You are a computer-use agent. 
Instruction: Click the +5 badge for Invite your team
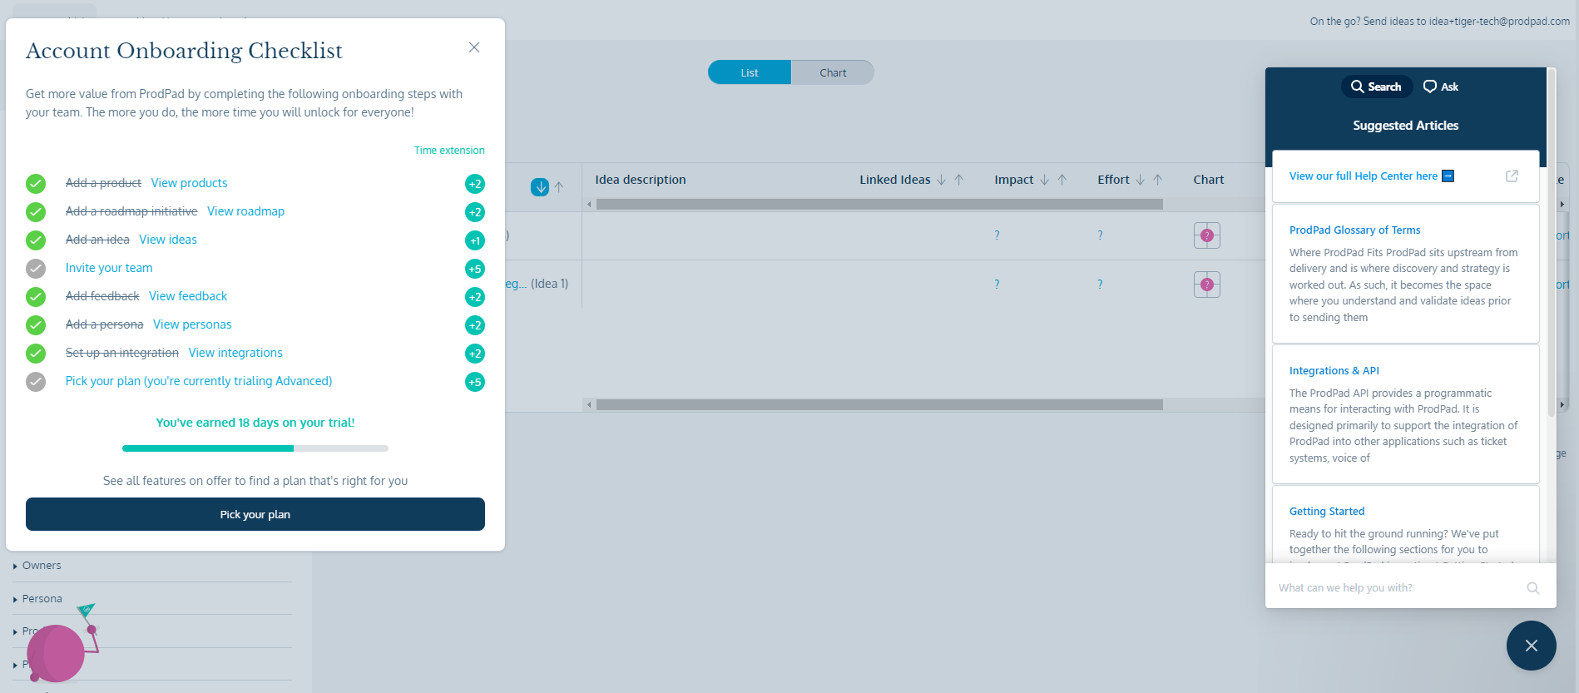coord(475,269)
